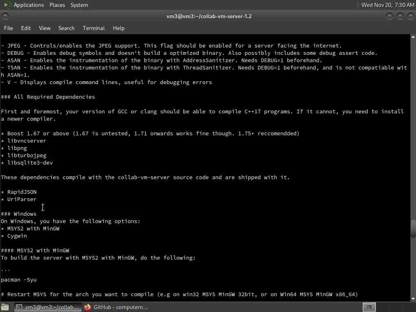The image size is (416, 312).
Task: Click the '### Windows' heading
Action: tap(19, 214)
